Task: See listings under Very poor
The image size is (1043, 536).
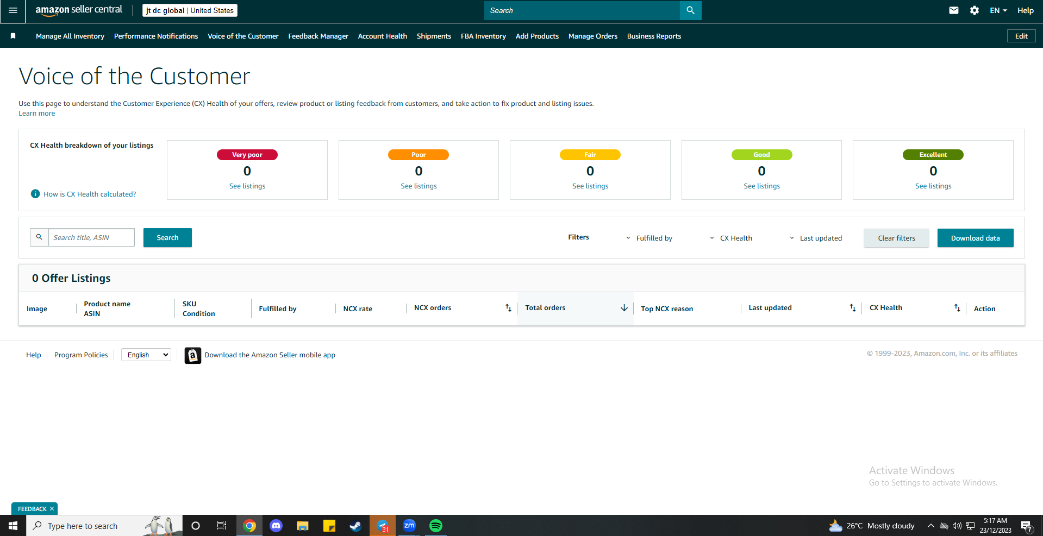Action: [247, 186]
